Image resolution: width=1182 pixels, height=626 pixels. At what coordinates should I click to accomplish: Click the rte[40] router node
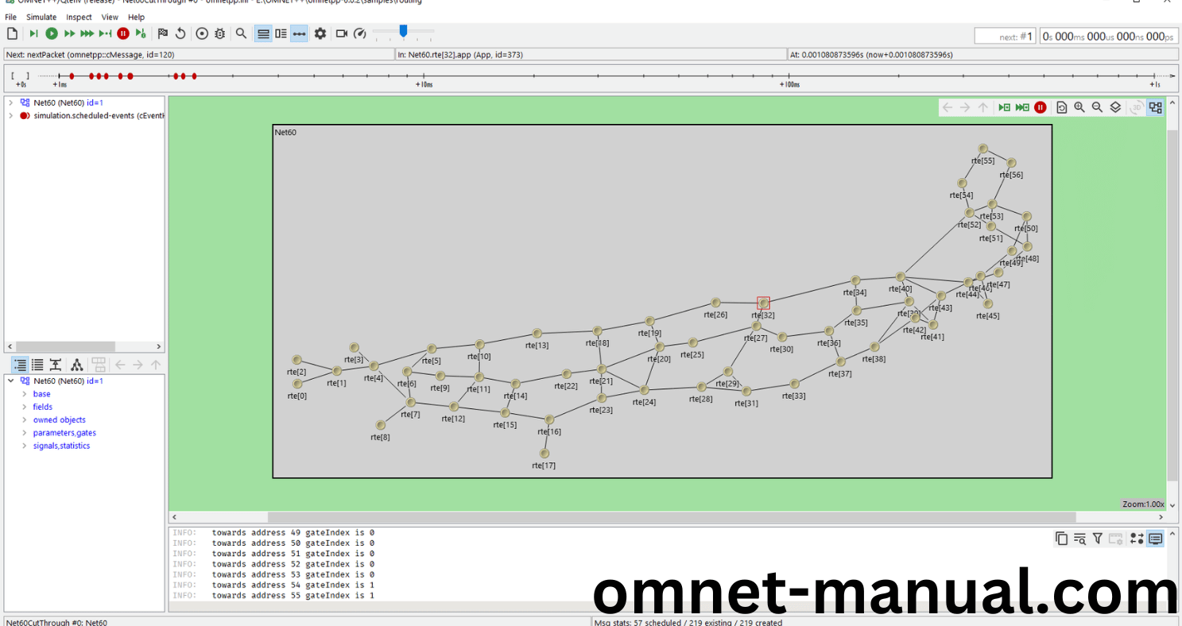[x=900, y=277]
